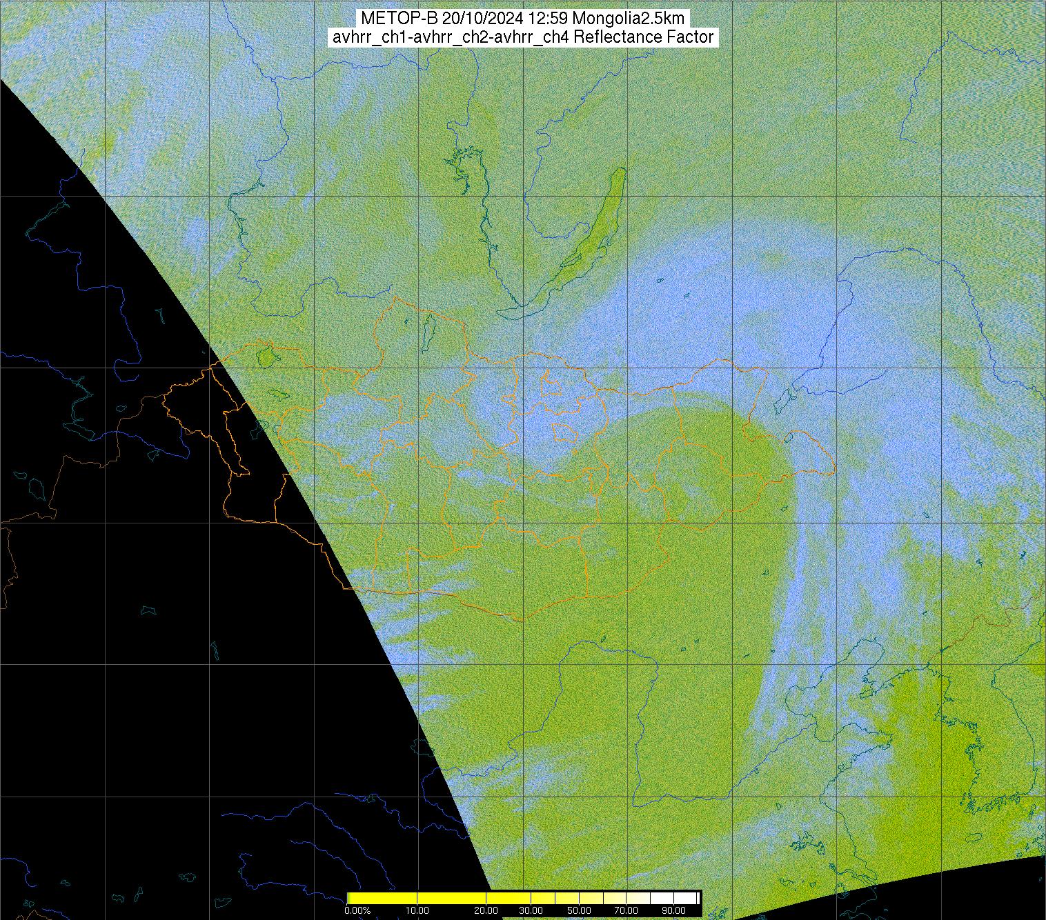Screen dimensions: 1046x920
Task: Click the '10.00' colorbar label
Action: pos(417,911)
